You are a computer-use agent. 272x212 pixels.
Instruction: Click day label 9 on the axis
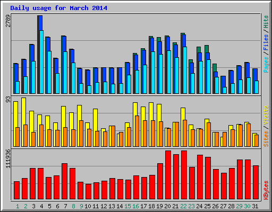[x=81, y=206]
